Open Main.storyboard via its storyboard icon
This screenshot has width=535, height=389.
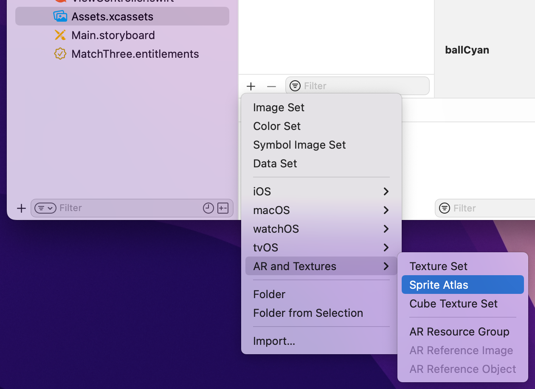[60, 35]
